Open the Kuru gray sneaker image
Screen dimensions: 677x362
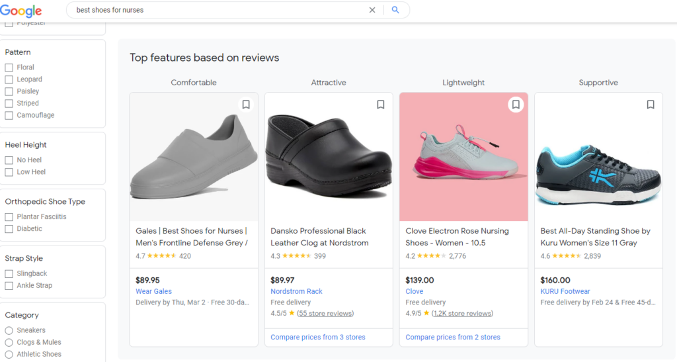pyautogui.click(x=598, y=157)
